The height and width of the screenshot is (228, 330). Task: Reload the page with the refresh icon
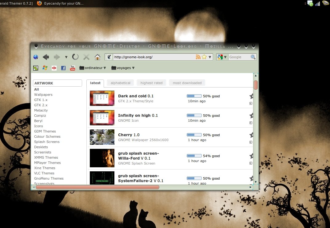(x=75, y=57)
